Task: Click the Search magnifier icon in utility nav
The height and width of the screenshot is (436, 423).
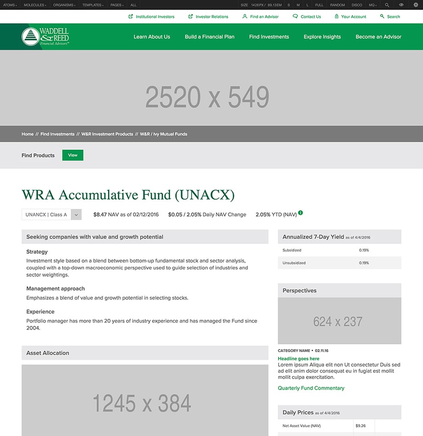Action: (382, 17)
